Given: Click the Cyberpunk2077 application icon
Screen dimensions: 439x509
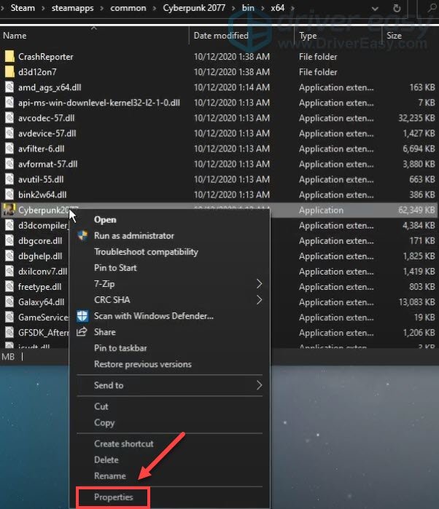Looking at the screenshot, I should pos(9,210).
